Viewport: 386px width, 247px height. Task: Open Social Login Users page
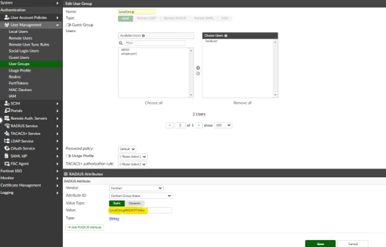24,51
